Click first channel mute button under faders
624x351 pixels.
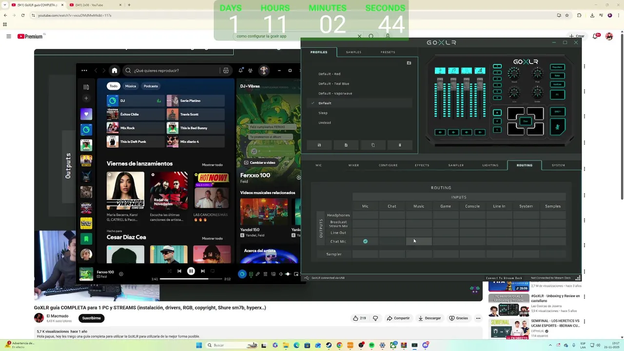(440, 132)
